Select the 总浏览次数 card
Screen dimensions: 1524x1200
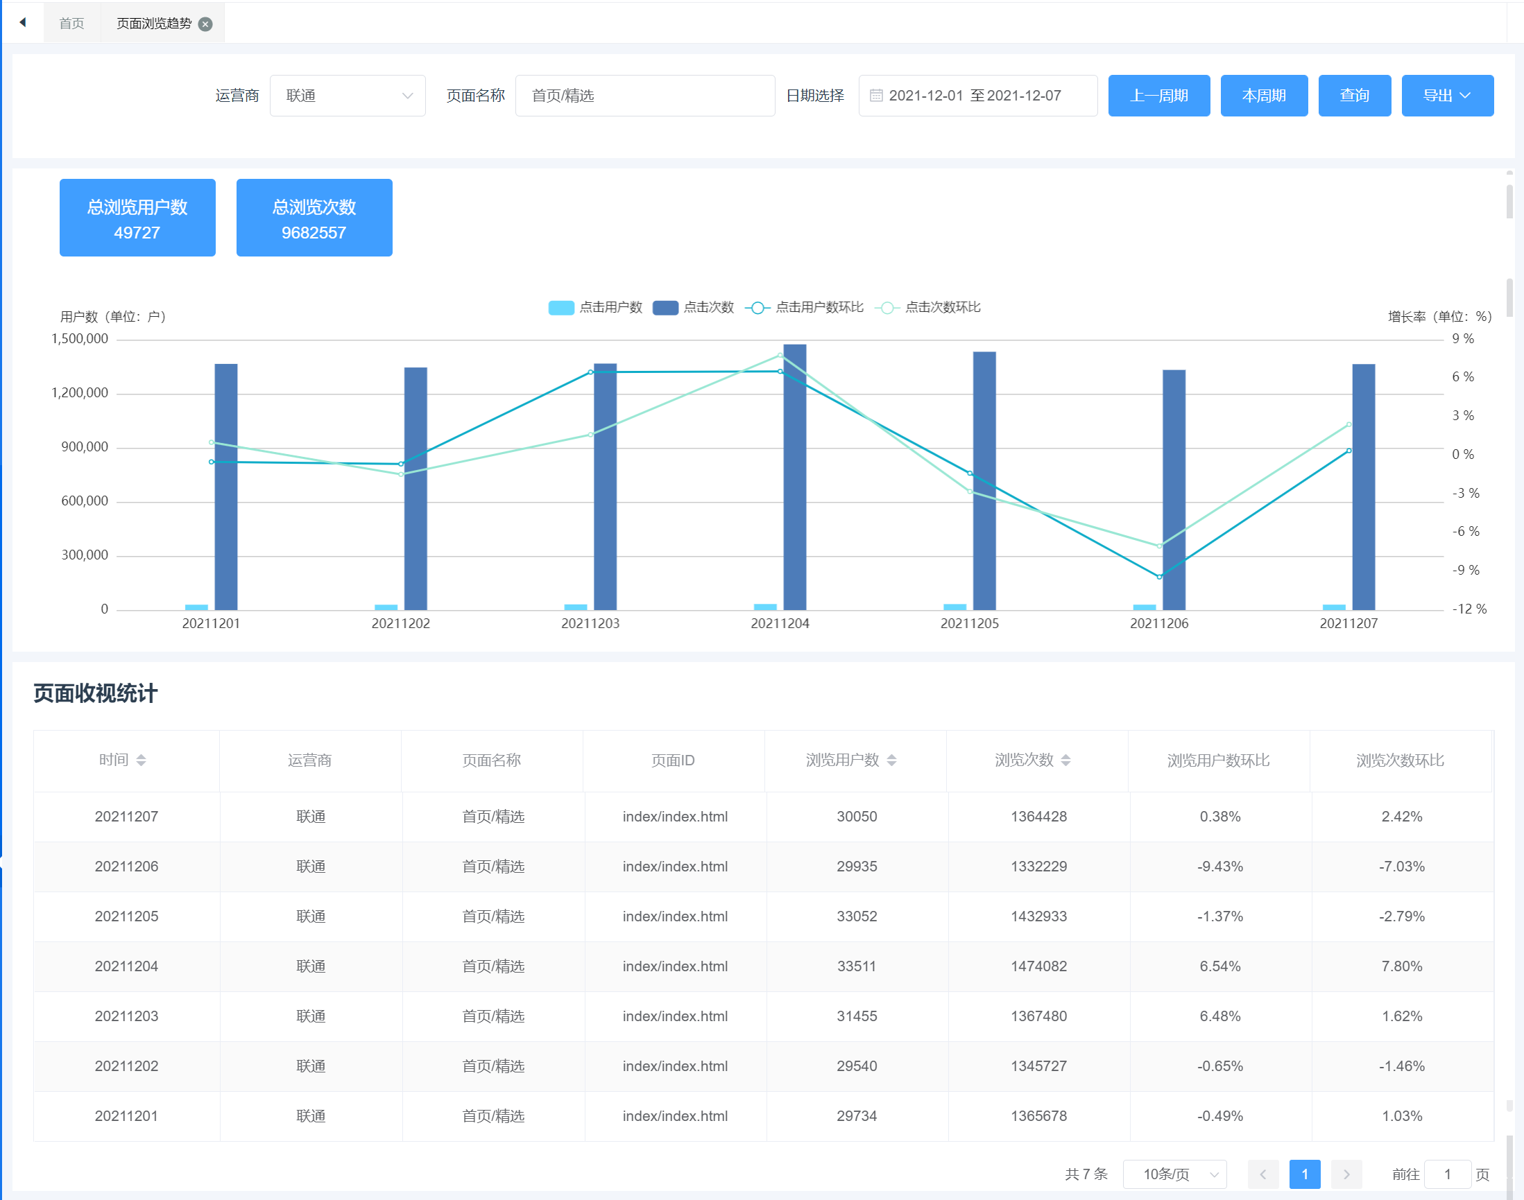[x=314, y=218]
